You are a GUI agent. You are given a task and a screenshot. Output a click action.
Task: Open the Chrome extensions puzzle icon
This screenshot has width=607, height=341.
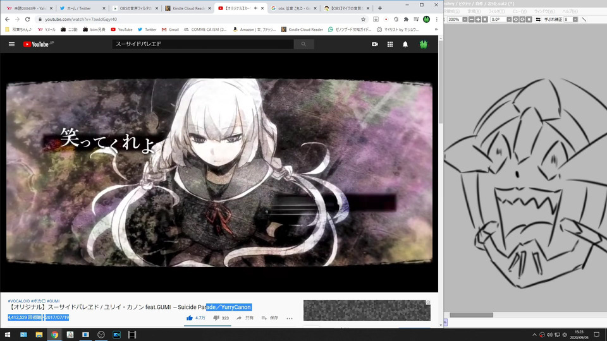(406, 19)
